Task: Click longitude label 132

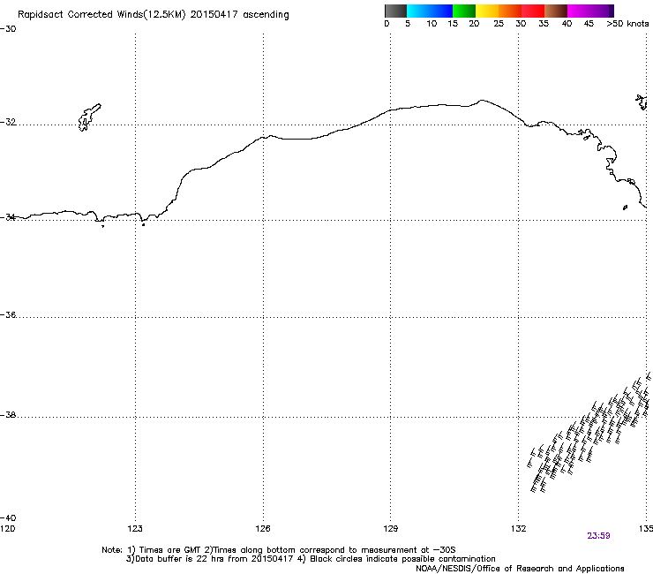Action: point(519,529)
